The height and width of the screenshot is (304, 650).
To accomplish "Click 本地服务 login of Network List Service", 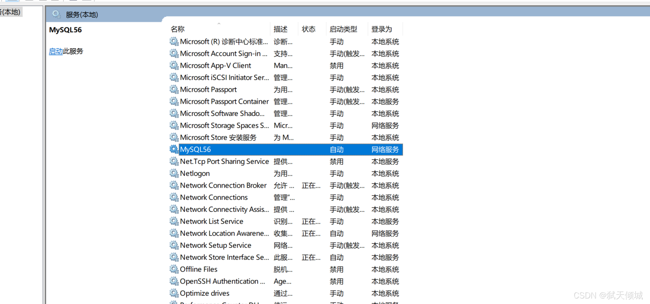I will point(385,221).
